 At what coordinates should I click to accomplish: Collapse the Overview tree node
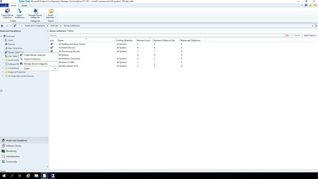point(1,36)
